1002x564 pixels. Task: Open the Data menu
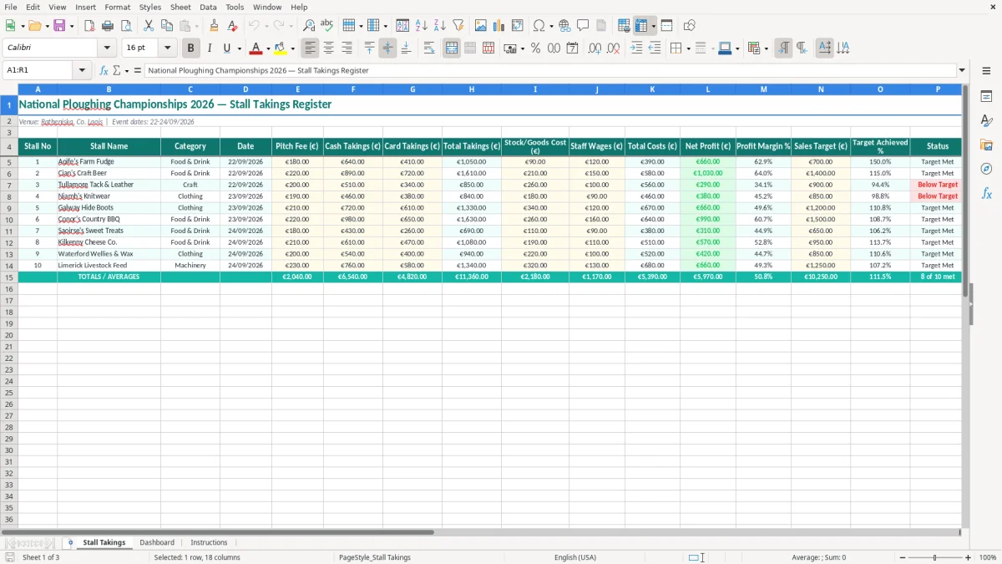pyautogui.click(x=208, y=7)
